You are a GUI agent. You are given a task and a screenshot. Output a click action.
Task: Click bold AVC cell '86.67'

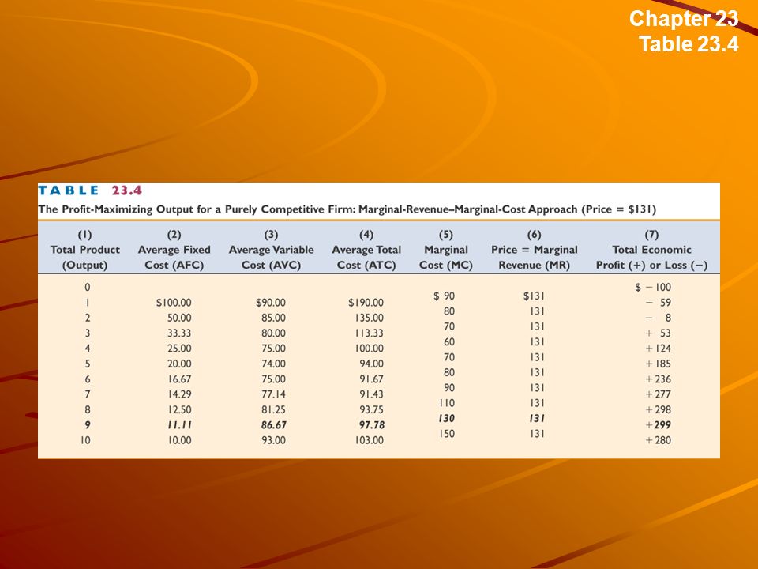(x=274, y=425)
